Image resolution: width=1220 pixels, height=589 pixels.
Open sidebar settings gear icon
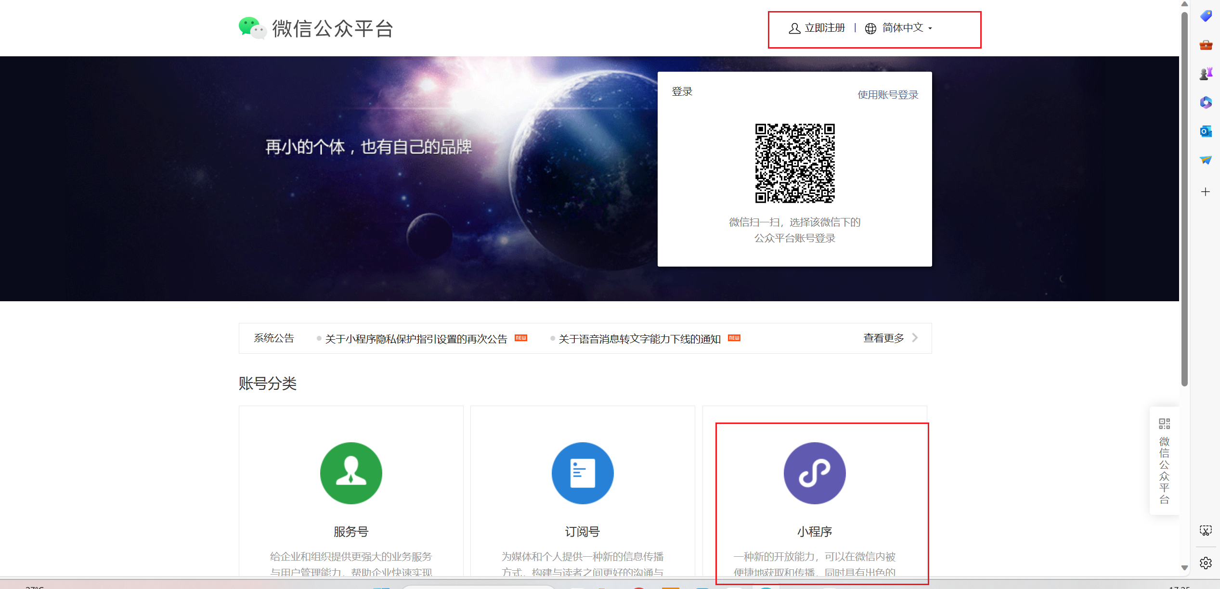pos(1206,563)
